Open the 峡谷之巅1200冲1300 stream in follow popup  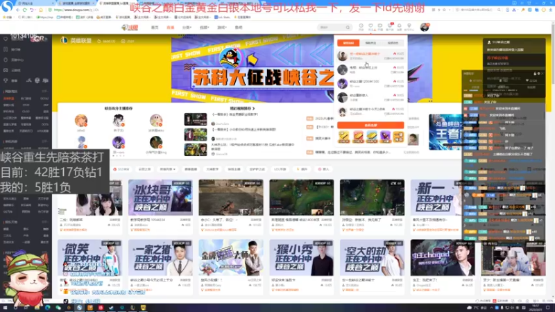[x=370, y=83]
